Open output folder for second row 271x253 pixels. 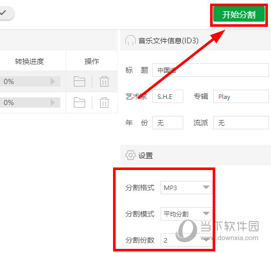79,103
